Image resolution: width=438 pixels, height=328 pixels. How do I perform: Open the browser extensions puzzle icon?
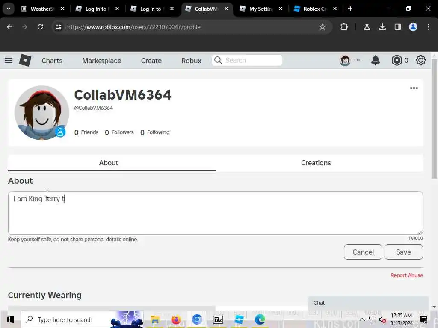[344, 27]
